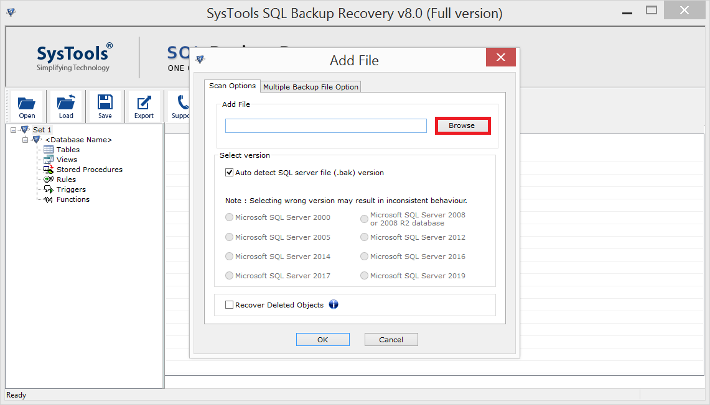Select Microsoft SQL Server 2000 radio button

pos(229,217)
